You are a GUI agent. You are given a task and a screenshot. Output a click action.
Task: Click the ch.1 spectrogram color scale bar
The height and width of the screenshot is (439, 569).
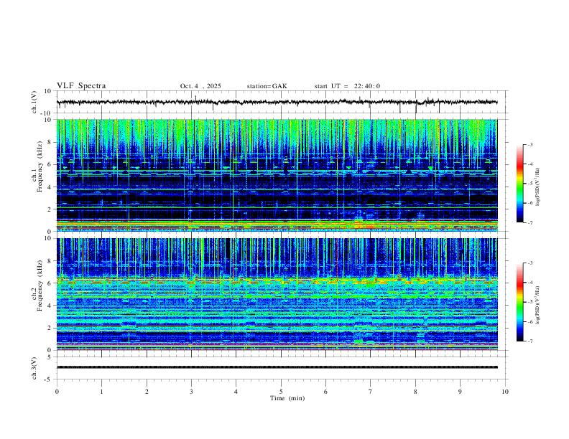click(x=519, y=184)
